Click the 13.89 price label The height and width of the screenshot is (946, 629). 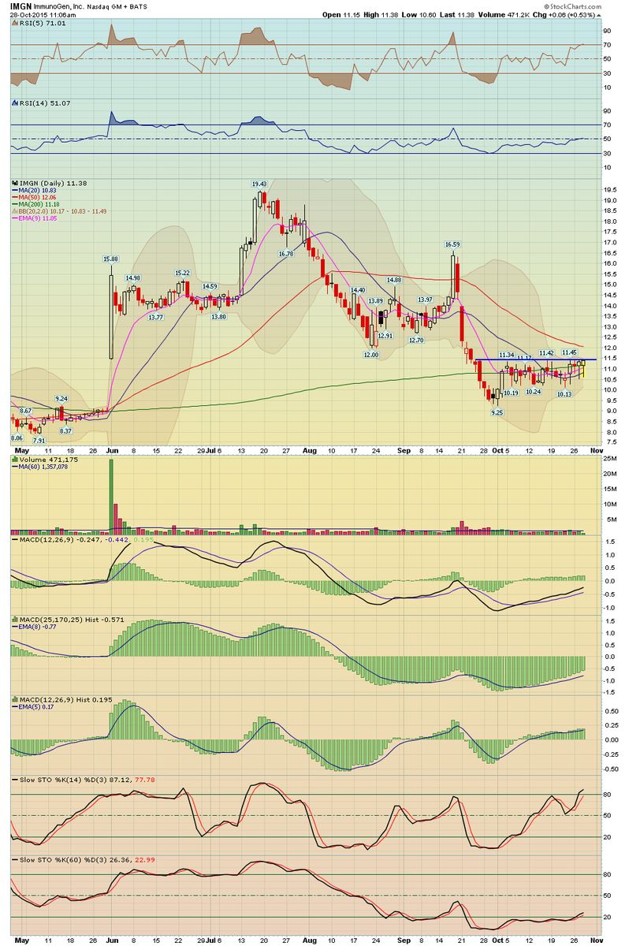coord(376,301)
